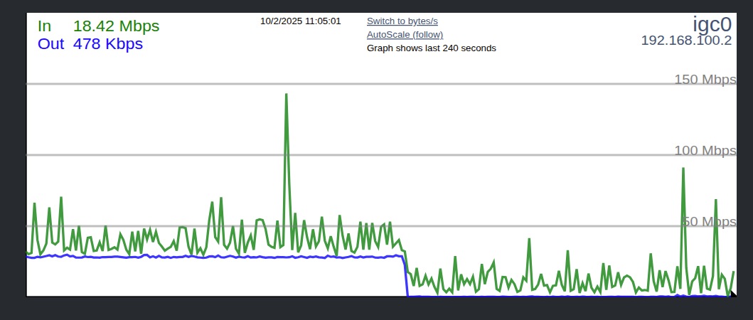
Task: Click the rightmost green spike above 50 Mbps
Action: point(715,201)
